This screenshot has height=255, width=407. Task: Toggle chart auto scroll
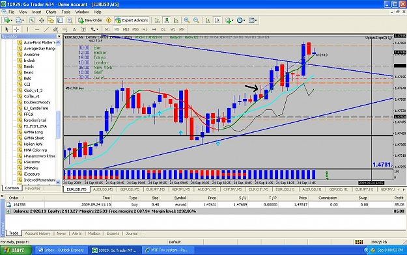pyautogui.click(x=208, y=20)
